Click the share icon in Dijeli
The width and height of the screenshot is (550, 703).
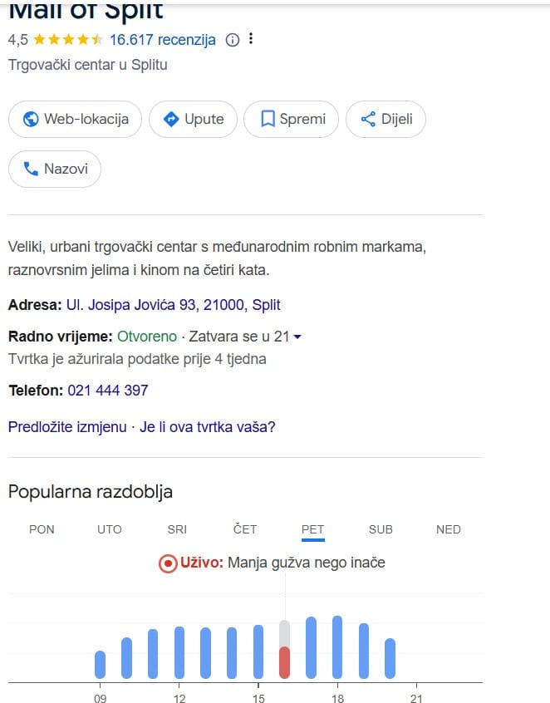pos(369,119)
